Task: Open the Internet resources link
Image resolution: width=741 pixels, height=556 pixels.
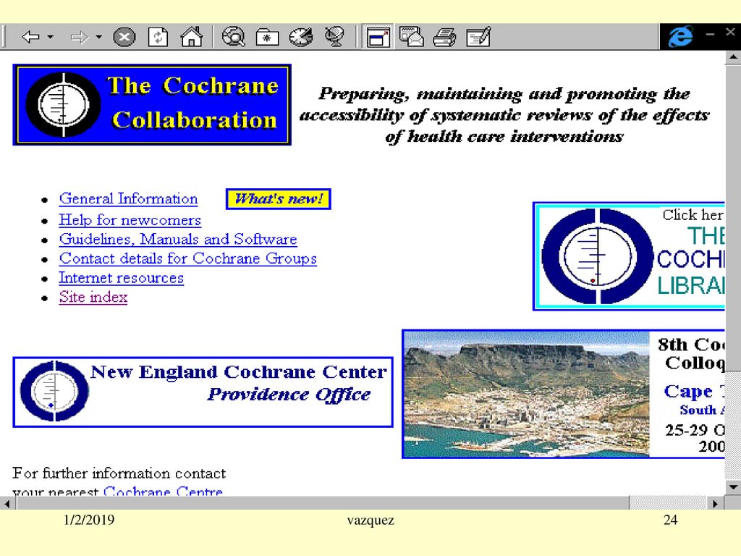Action: (x=122, y=278)
